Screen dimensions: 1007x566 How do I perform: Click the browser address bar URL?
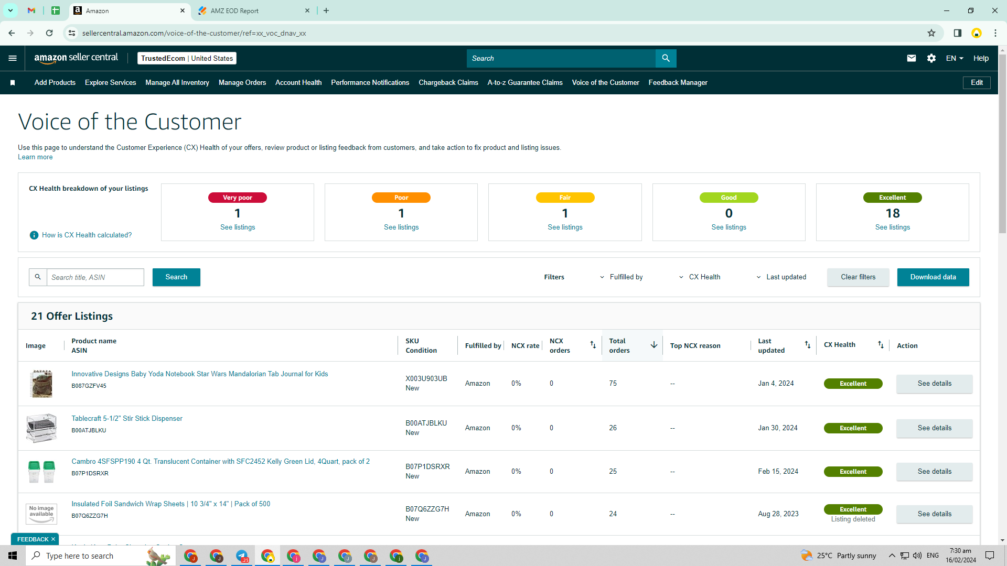(194, 33)
